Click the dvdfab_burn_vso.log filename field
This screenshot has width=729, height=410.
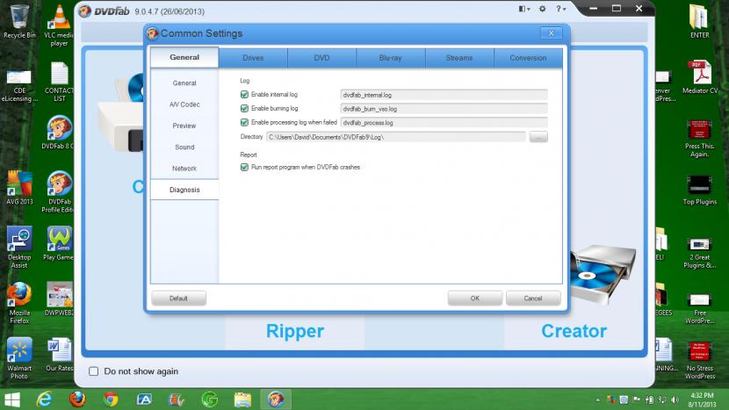(444, 109)
